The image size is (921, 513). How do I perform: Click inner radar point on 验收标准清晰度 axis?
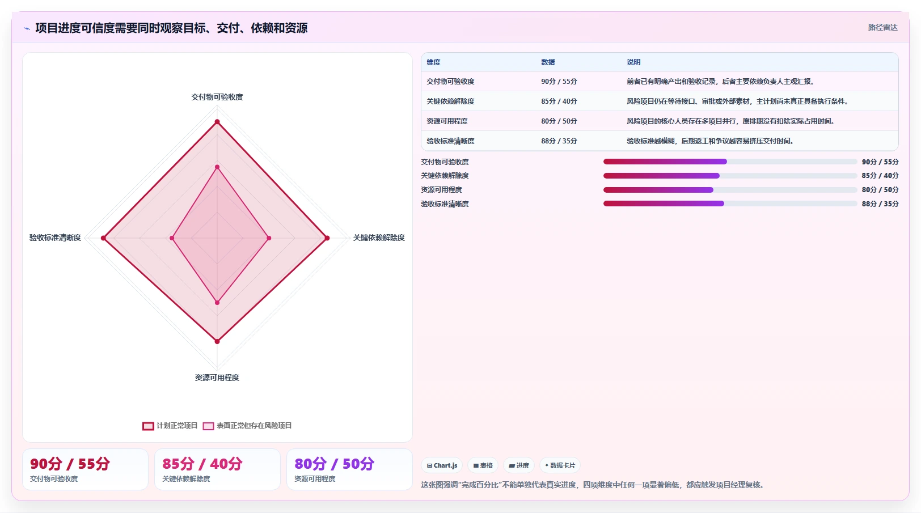pyautogui.click(x=172, y=238)
